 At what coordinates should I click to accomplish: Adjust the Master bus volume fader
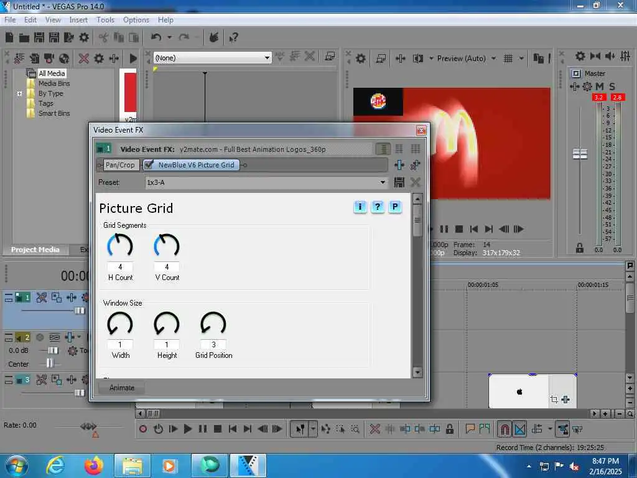580,154
